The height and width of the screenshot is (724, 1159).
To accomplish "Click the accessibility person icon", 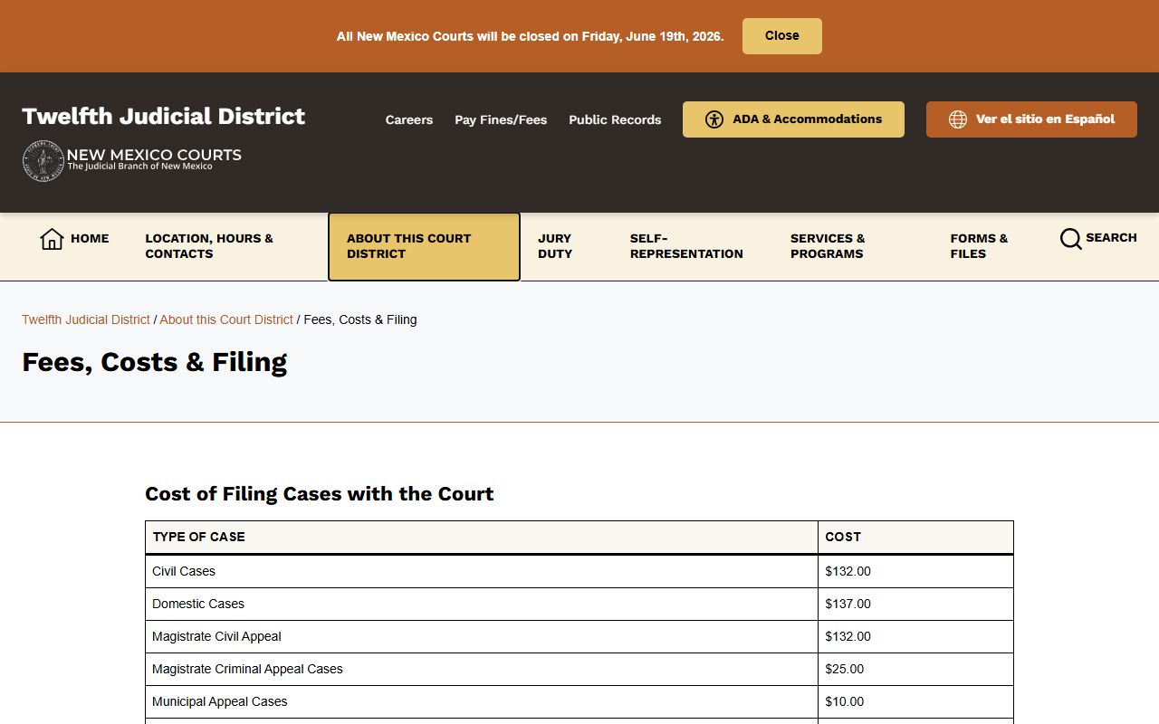I will coord(714,119).
